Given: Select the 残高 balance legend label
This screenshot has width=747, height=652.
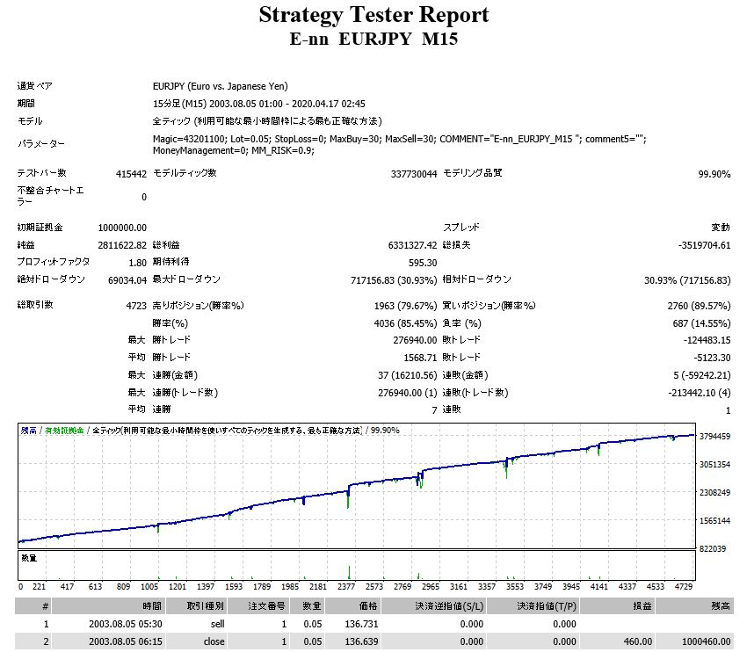Looking at the screenshot, I should [29, 430].
